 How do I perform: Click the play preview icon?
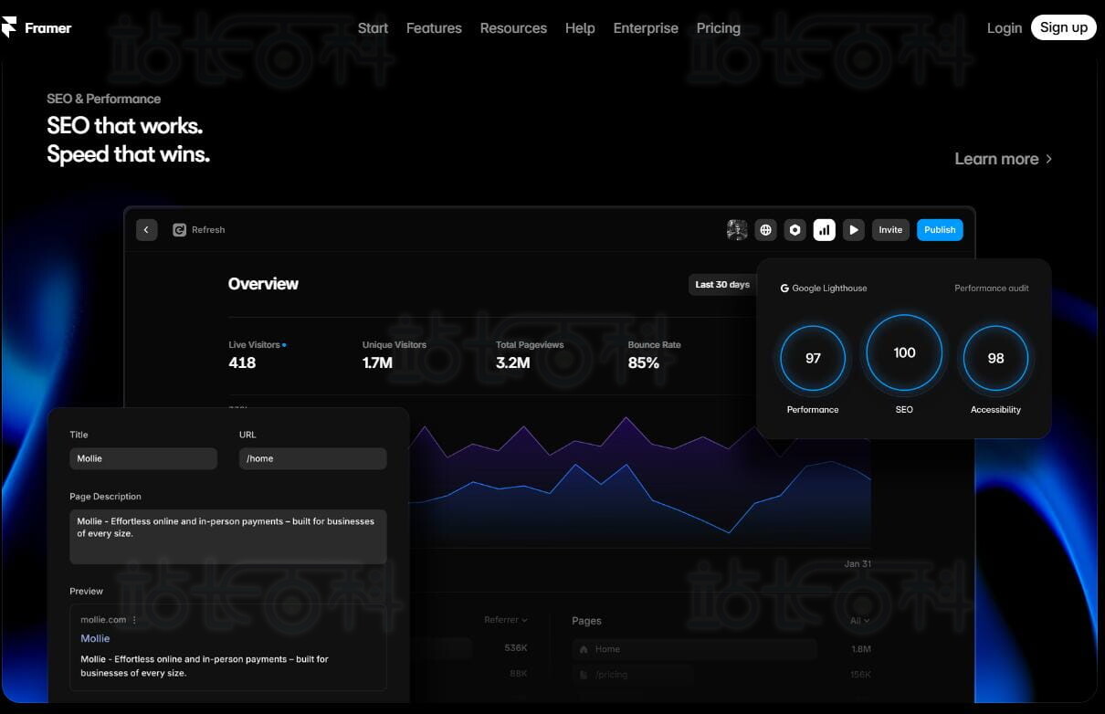click(854, 230)
